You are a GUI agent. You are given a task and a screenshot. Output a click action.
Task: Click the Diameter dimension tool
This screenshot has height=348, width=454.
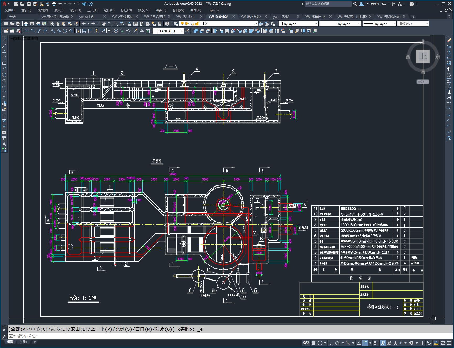pos(65,31)
